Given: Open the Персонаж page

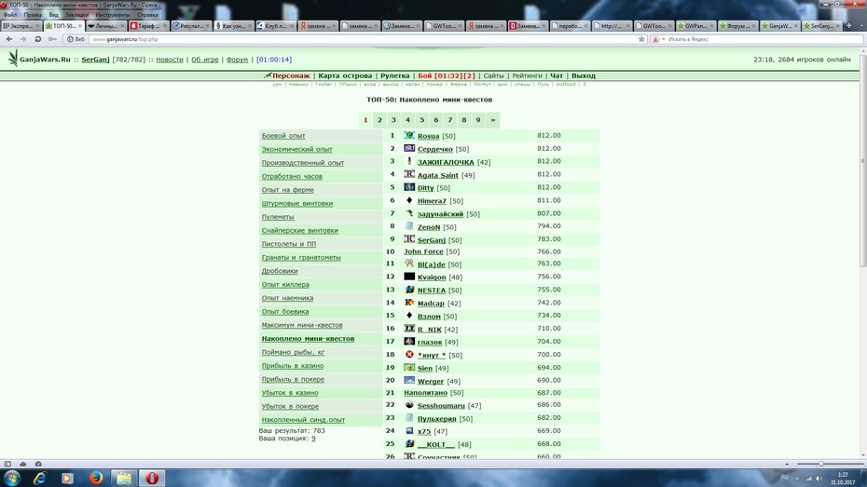Looking at the screenshot, I should tap(291, 75).
